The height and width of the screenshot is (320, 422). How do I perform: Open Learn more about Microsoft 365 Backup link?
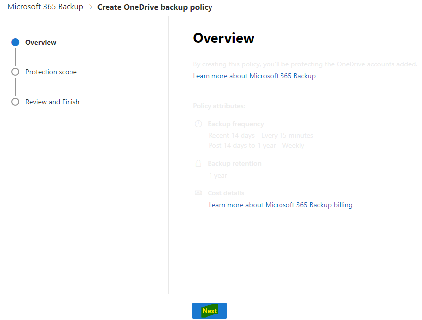click(x=254, y=76)
